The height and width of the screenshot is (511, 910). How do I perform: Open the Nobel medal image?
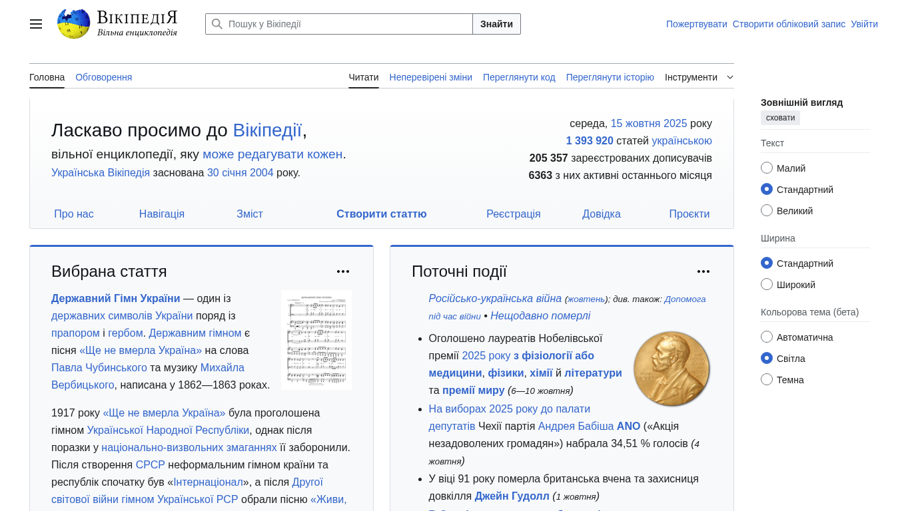672,369
